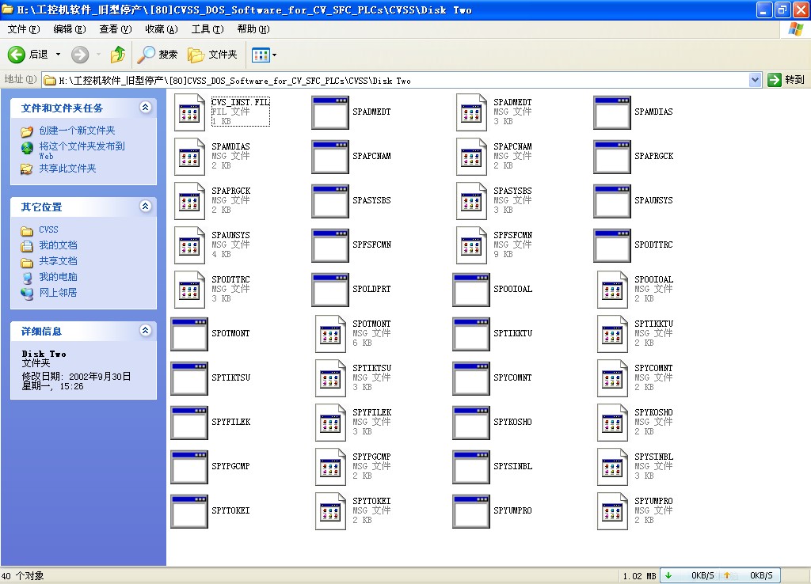The image size is (811, 584).
Task: Click the Search (搜索) toolbar button
Action: coord(158,55)
